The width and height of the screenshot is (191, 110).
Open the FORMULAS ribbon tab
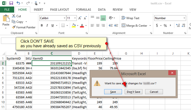[x=83, y=10]
